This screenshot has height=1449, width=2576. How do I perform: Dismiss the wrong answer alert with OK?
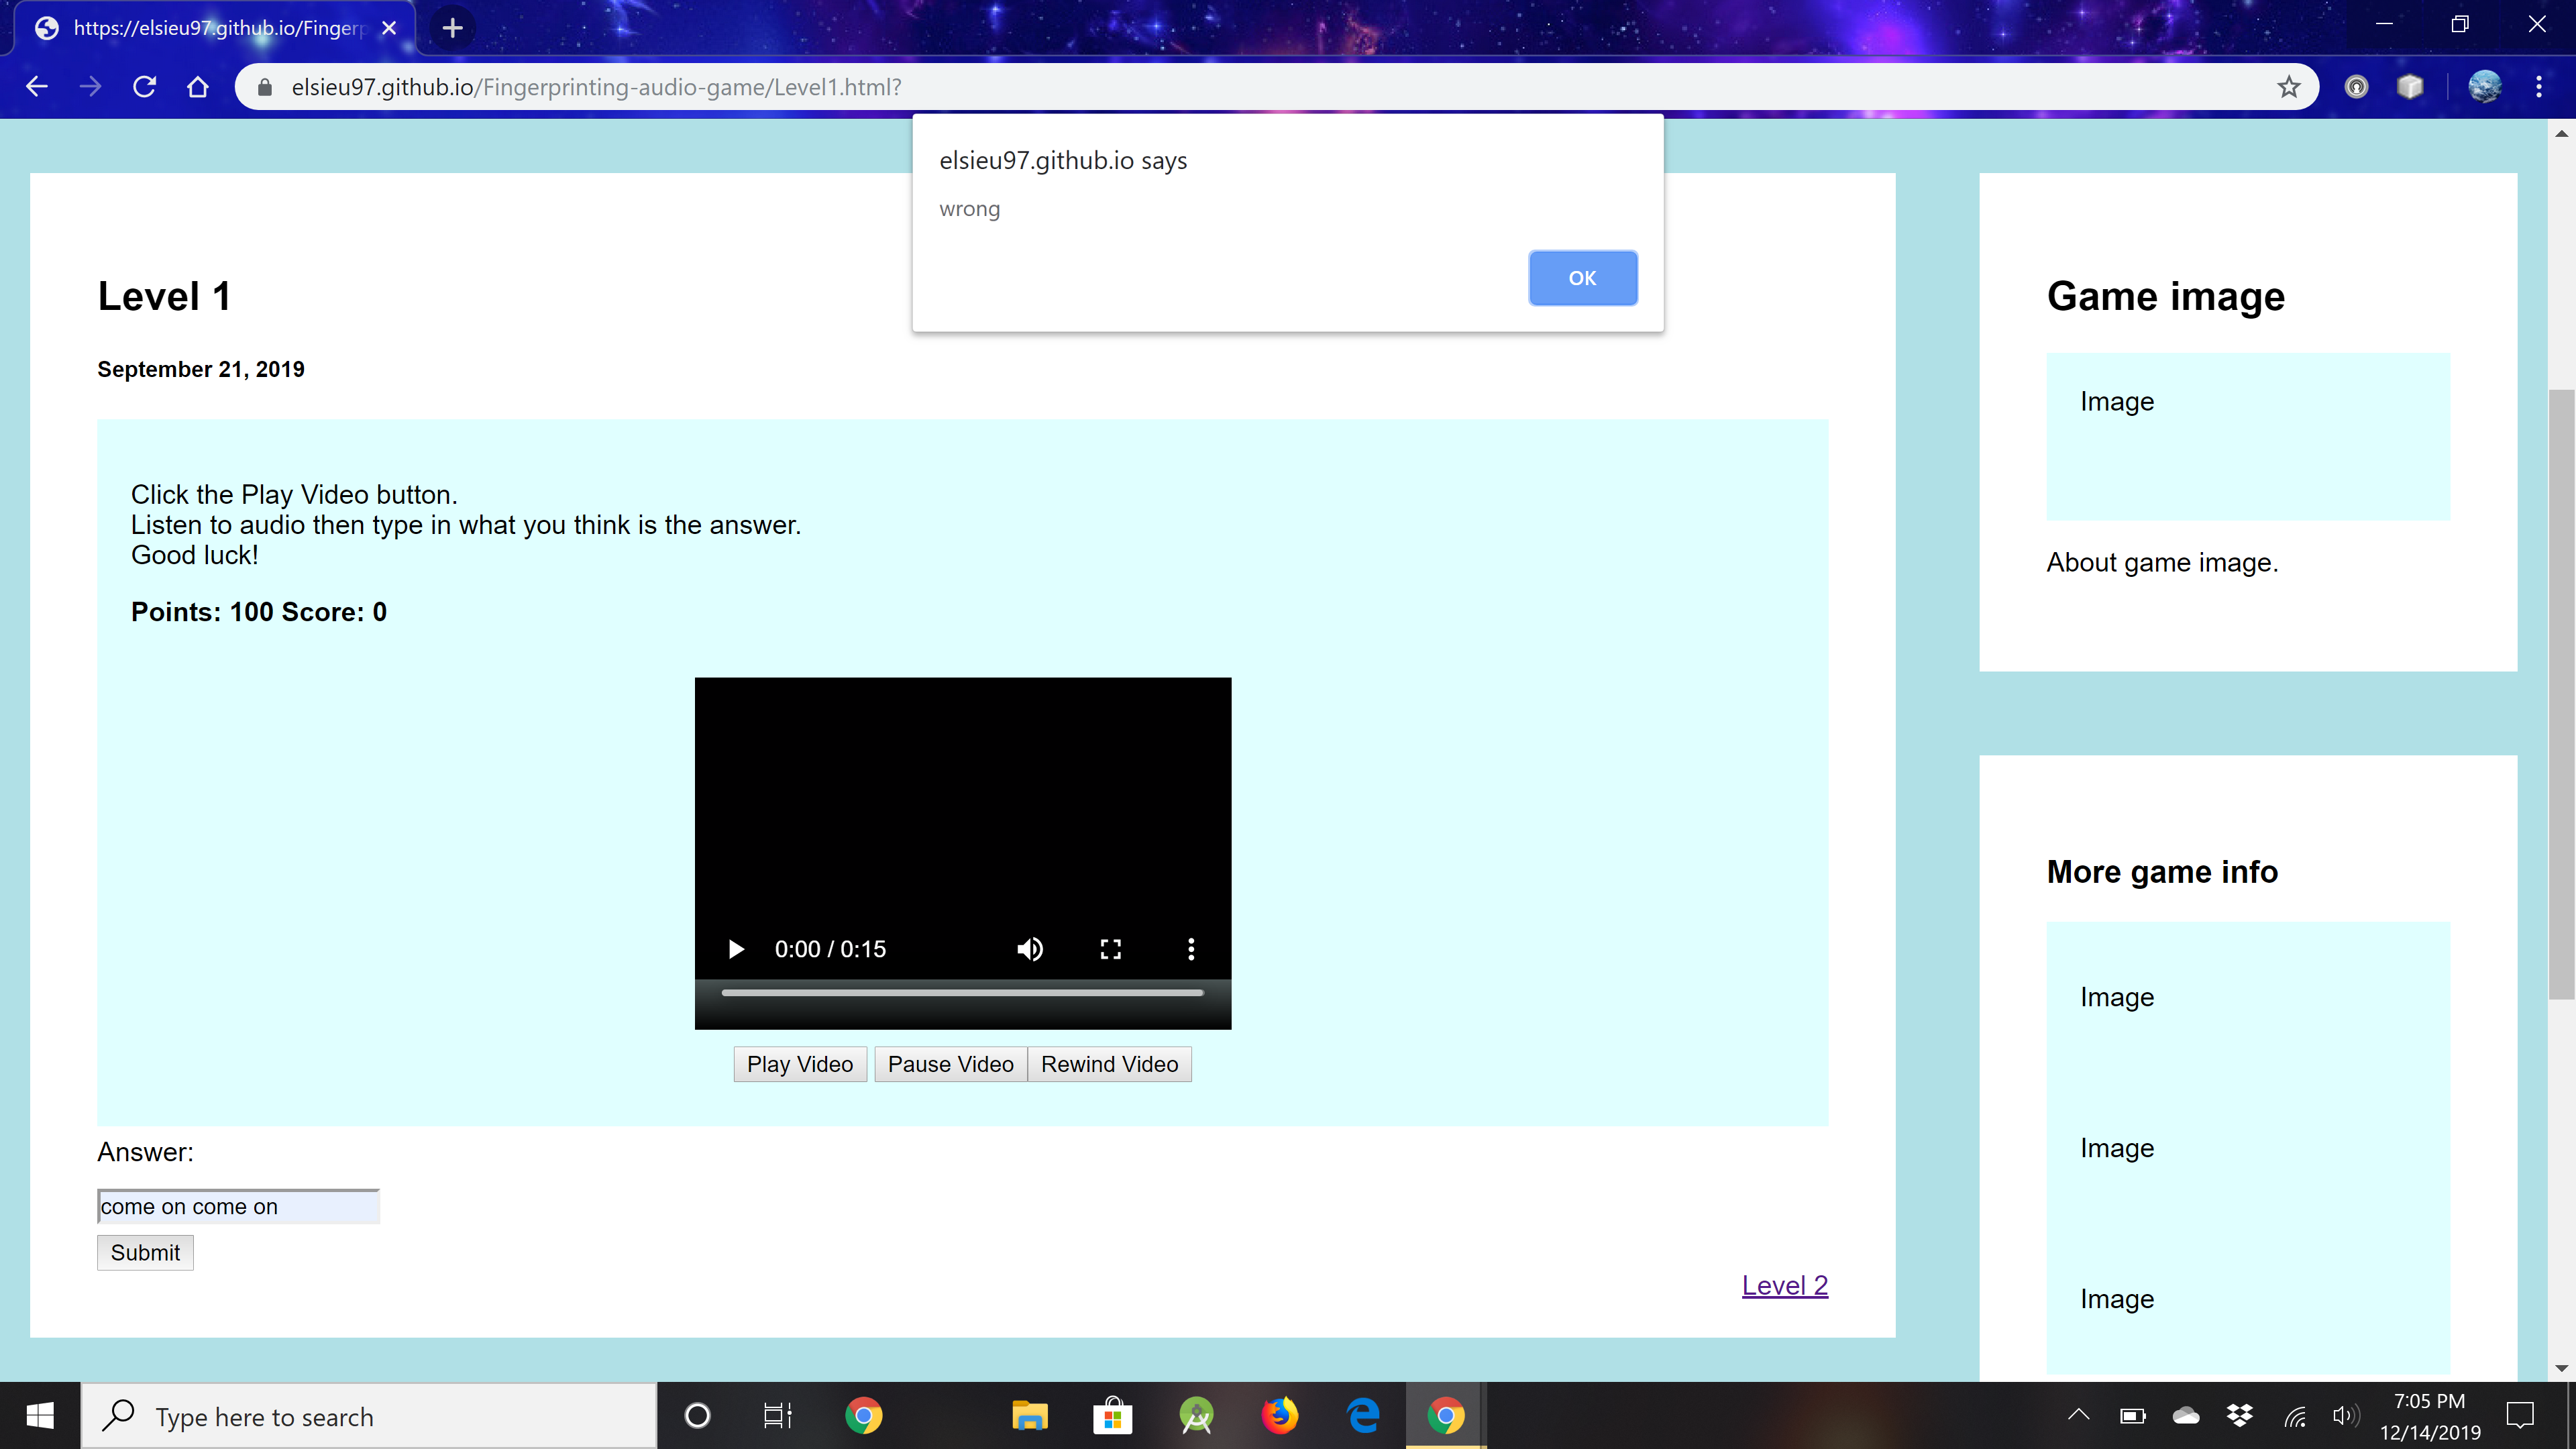click(1582, 278)
